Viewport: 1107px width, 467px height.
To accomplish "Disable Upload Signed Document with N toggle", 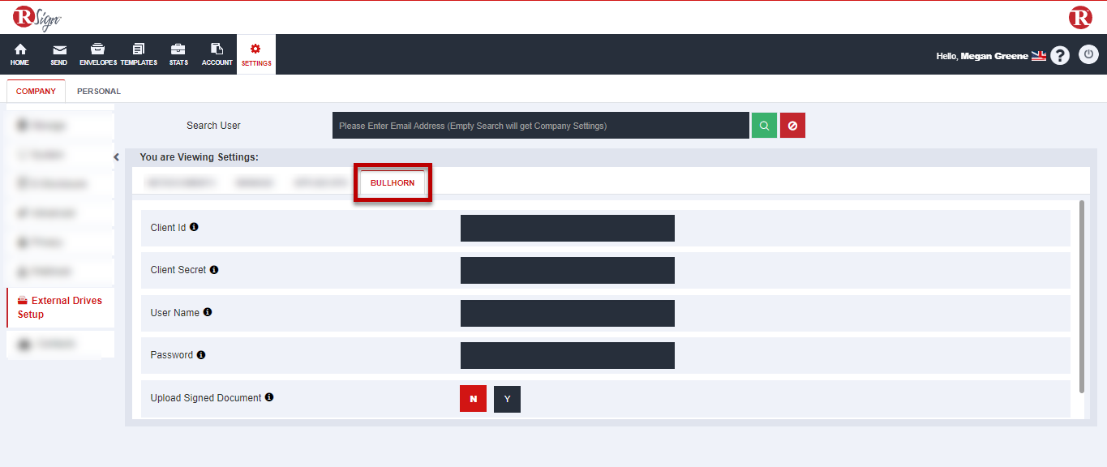I will pyautogui.click(x=473, y=398).
